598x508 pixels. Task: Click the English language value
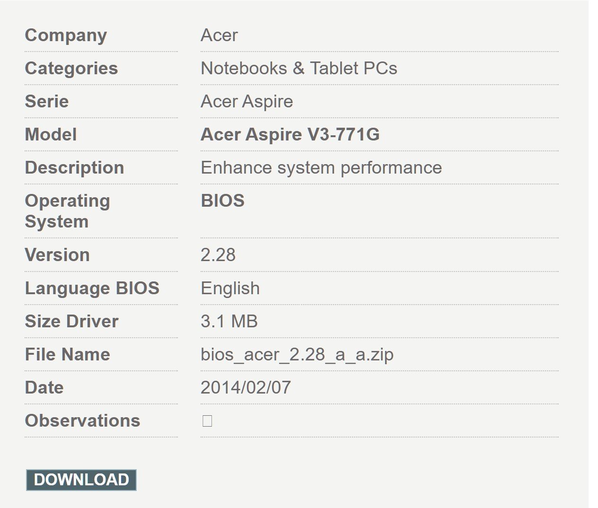pos(230,289)
